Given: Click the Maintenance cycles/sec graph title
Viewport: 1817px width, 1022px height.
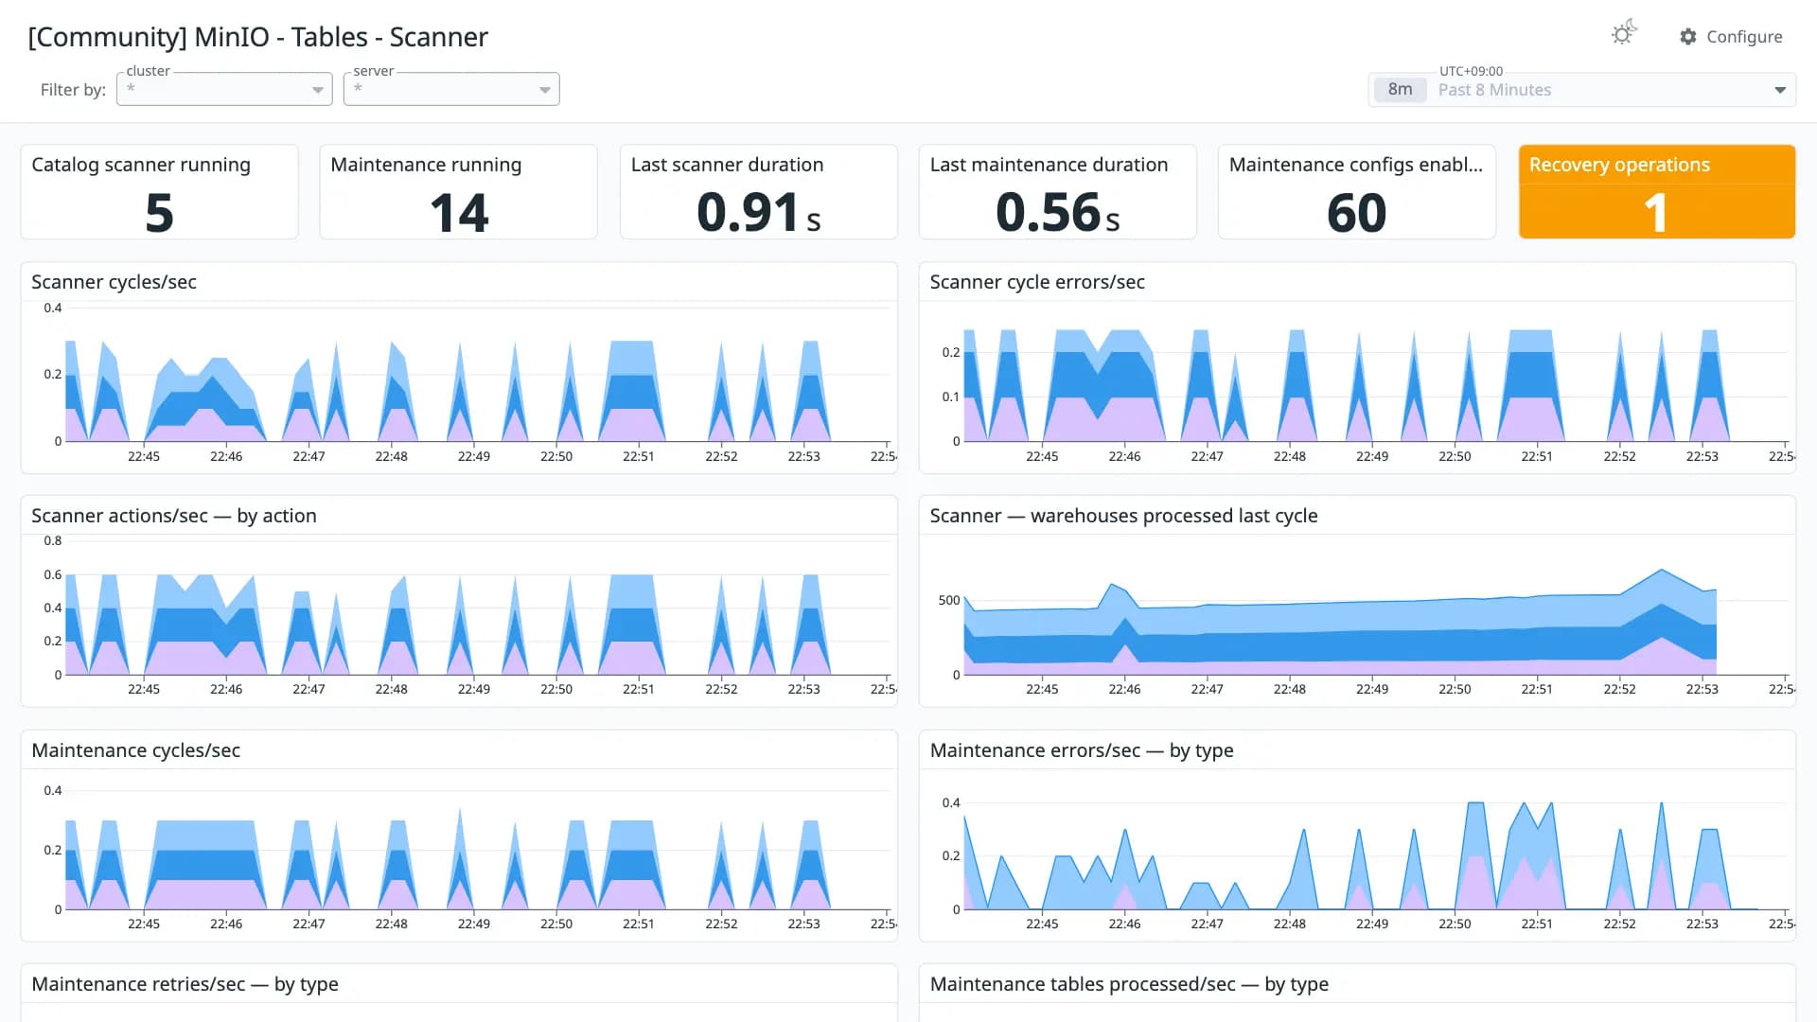Looking at the screenshot, I should tap(135, 750).
